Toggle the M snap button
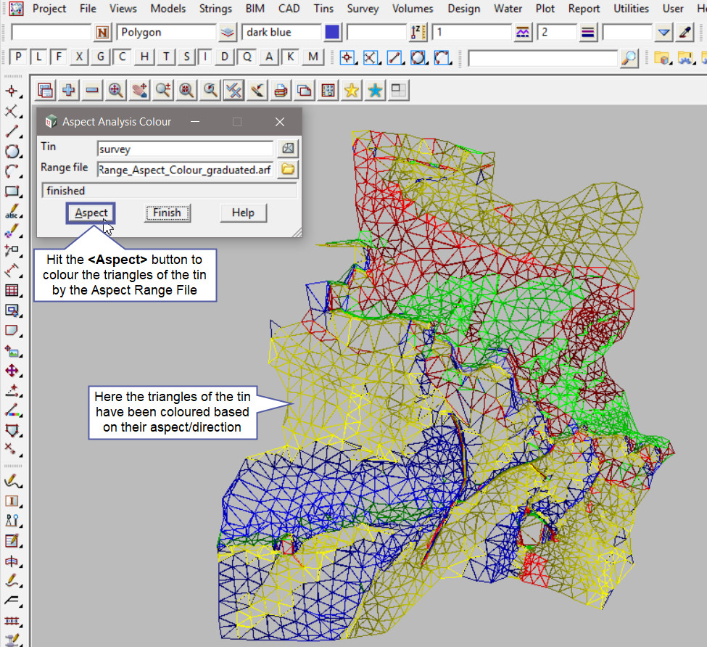This screenshot has height=647, width=707. 313,57
